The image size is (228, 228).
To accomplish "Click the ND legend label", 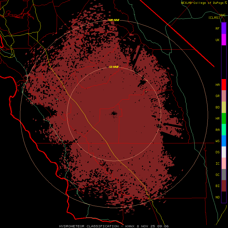I will pos(217,197).
